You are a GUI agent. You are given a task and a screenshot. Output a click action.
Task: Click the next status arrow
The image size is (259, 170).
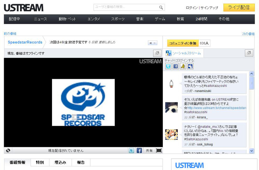155,43
